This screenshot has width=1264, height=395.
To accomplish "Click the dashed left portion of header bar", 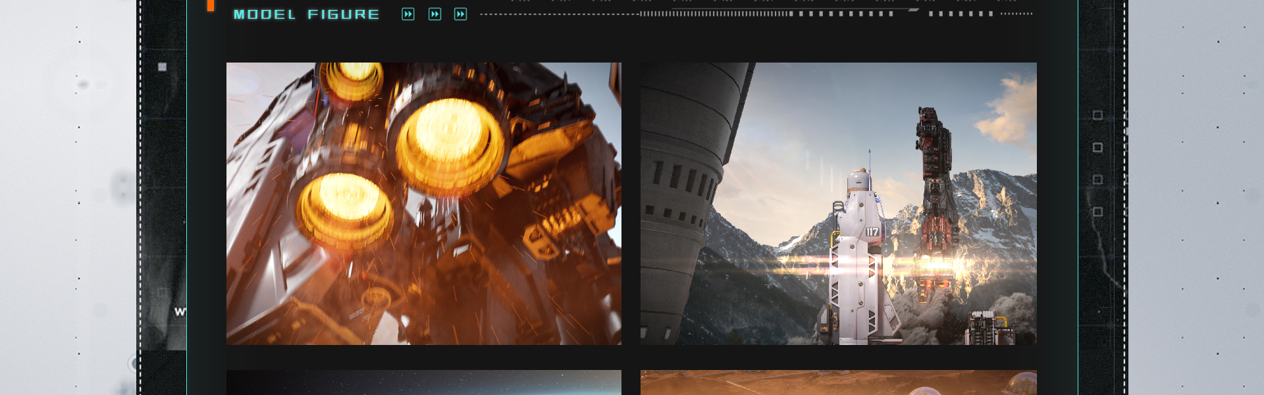I will coord(560,14).
